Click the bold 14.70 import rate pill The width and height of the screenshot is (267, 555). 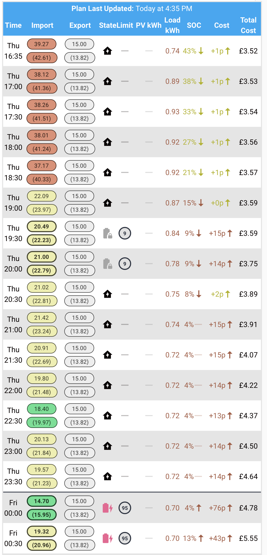click(x=41, y=501)
